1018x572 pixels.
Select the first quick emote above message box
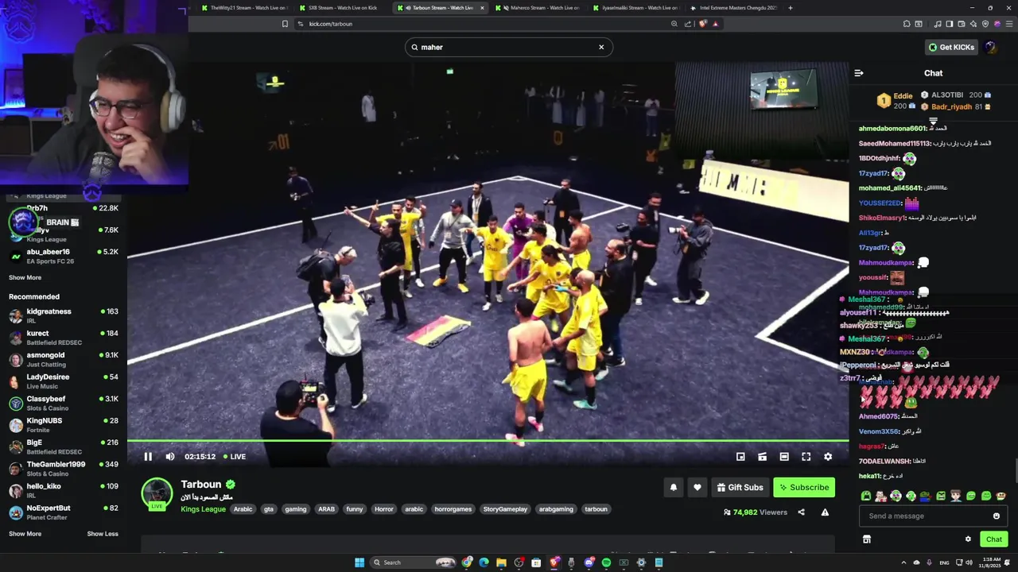coord(866,496)
